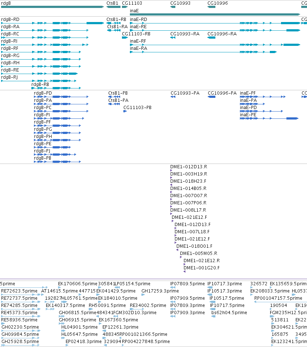Open EST RE72623.5prime
The image size is (307, 347).
click(19, 291)
